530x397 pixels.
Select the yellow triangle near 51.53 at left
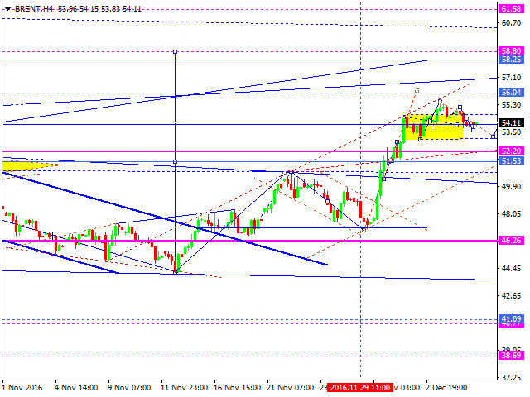tap(24, 165)
